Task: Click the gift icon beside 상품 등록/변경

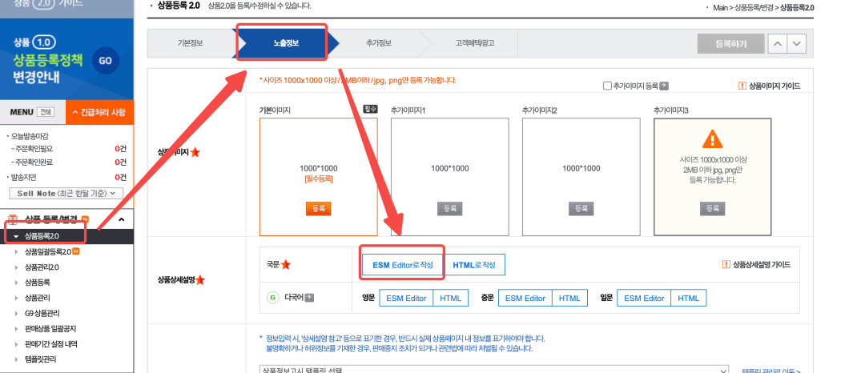Action: pyautogui.click(x=14, y=220)
